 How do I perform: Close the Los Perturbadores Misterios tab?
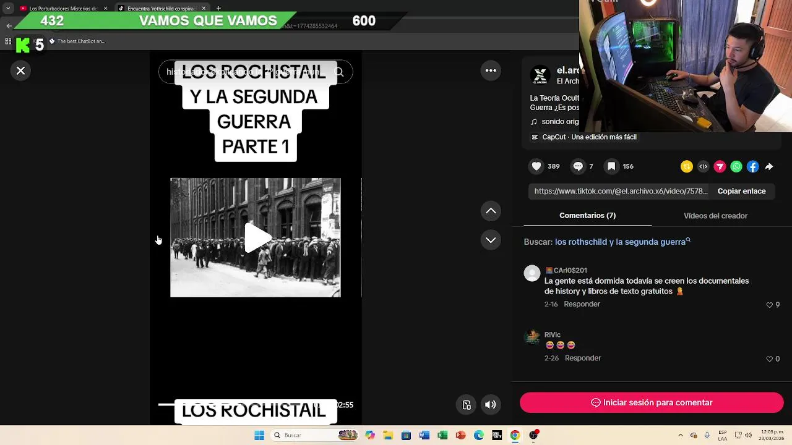pyautogui.click(x=105, y=9)
